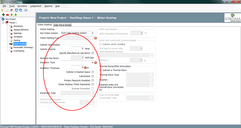The image size is (241, 128).
Task: Select the Water Heating tab
Action: pos(45,25)
